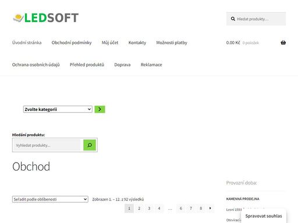Select pagination page 1

click(129, 208)
